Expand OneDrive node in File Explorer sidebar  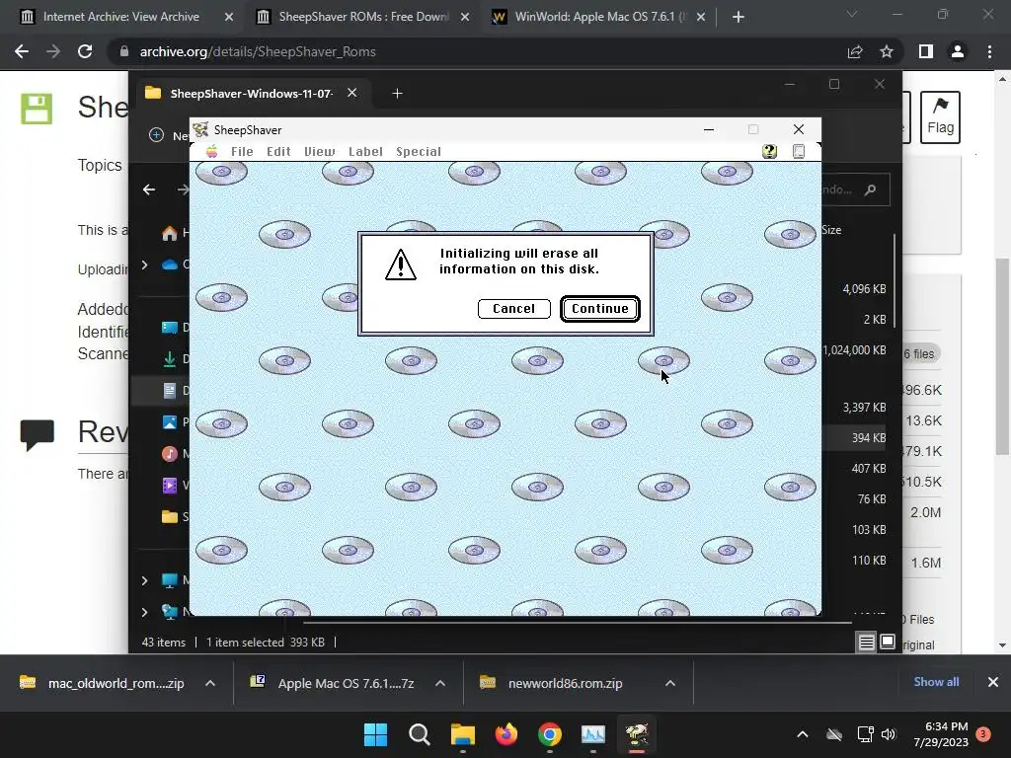pyautogui.click(x=144, y=265)
